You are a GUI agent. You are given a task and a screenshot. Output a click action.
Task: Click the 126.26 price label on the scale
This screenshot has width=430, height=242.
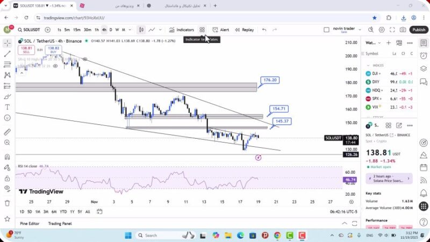[352, 154]
